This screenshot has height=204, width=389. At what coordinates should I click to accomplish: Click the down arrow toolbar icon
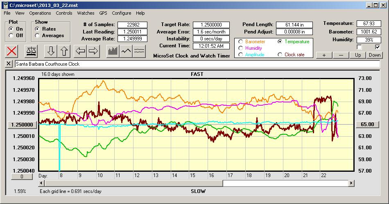[51, 51]
